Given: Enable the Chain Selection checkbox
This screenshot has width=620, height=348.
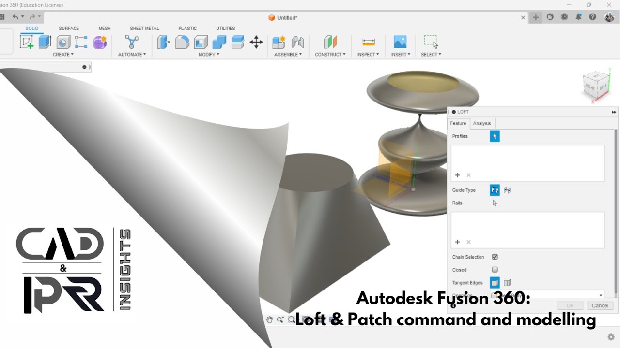Looking at the screenshot, I should [x=495, y=257].
